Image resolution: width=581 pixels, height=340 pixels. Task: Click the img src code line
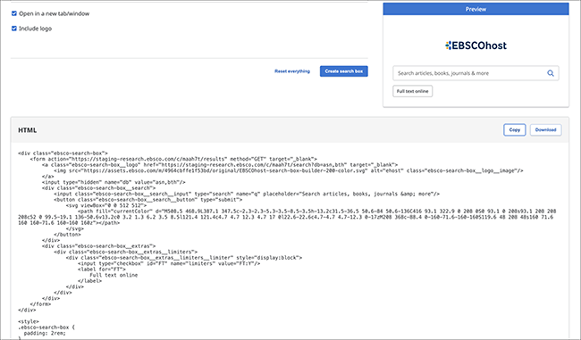(x=289, y=171)
